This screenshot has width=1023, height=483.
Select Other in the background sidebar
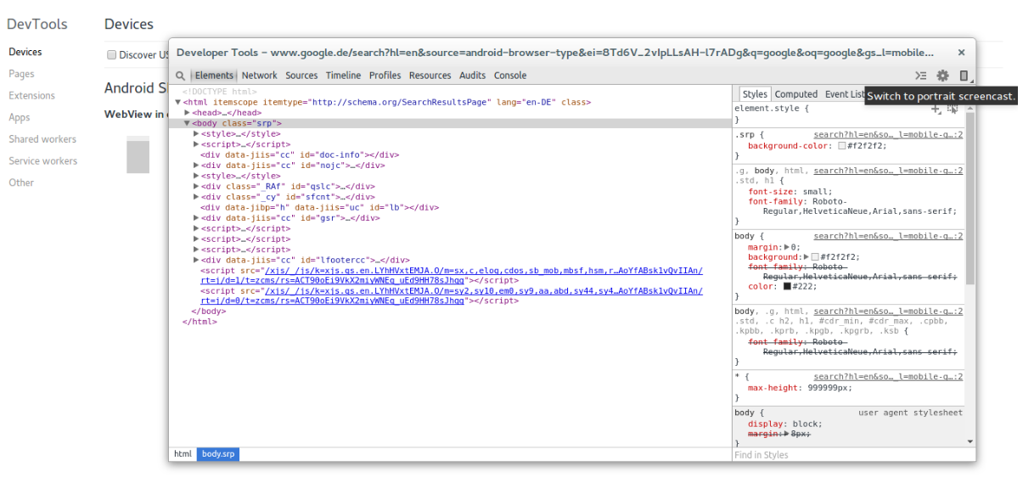(21, 183)
